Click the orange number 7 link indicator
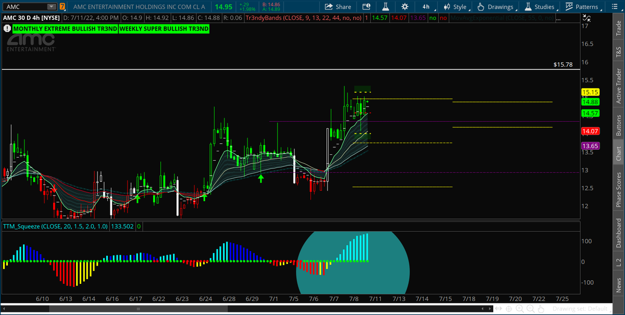The height and width of the screenshot is (315, 625). (63, 7)
